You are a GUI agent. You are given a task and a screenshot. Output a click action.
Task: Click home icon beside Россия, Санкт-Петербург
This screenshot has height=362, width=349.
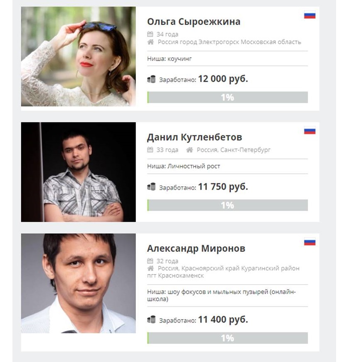pos(189,150)
